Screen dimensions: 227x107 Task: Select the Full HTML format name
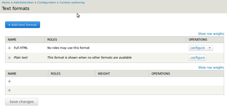(21, 48)
